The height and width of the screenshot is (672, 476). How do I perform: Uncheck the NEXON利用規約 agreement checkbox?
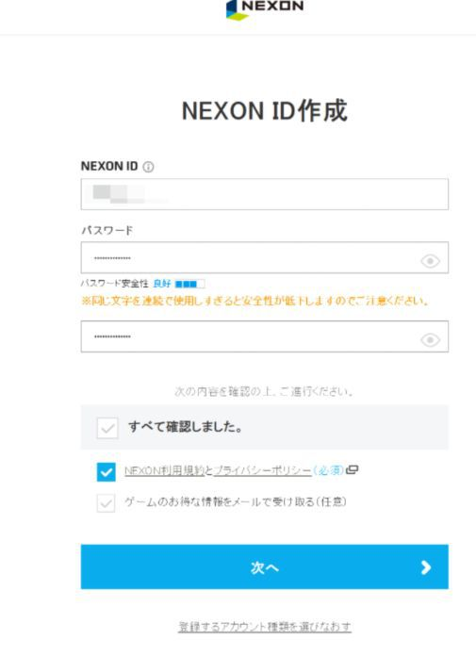[x=106, y=472]
